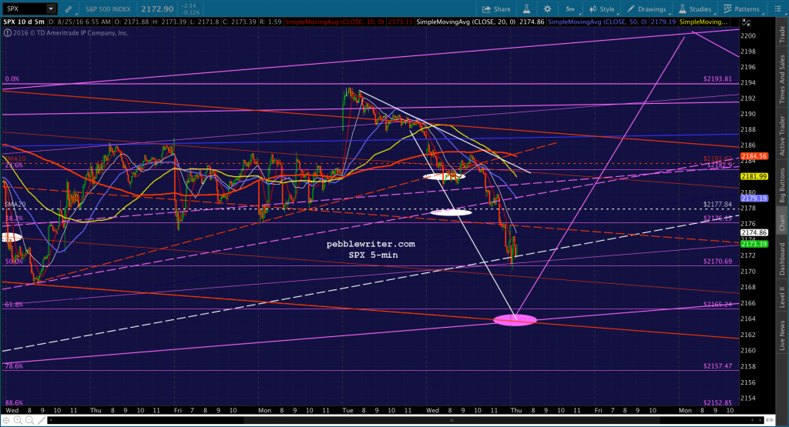Click the collapse arrows icon above price axis
This screenshot has height=427, width=789.
point(746,22)
